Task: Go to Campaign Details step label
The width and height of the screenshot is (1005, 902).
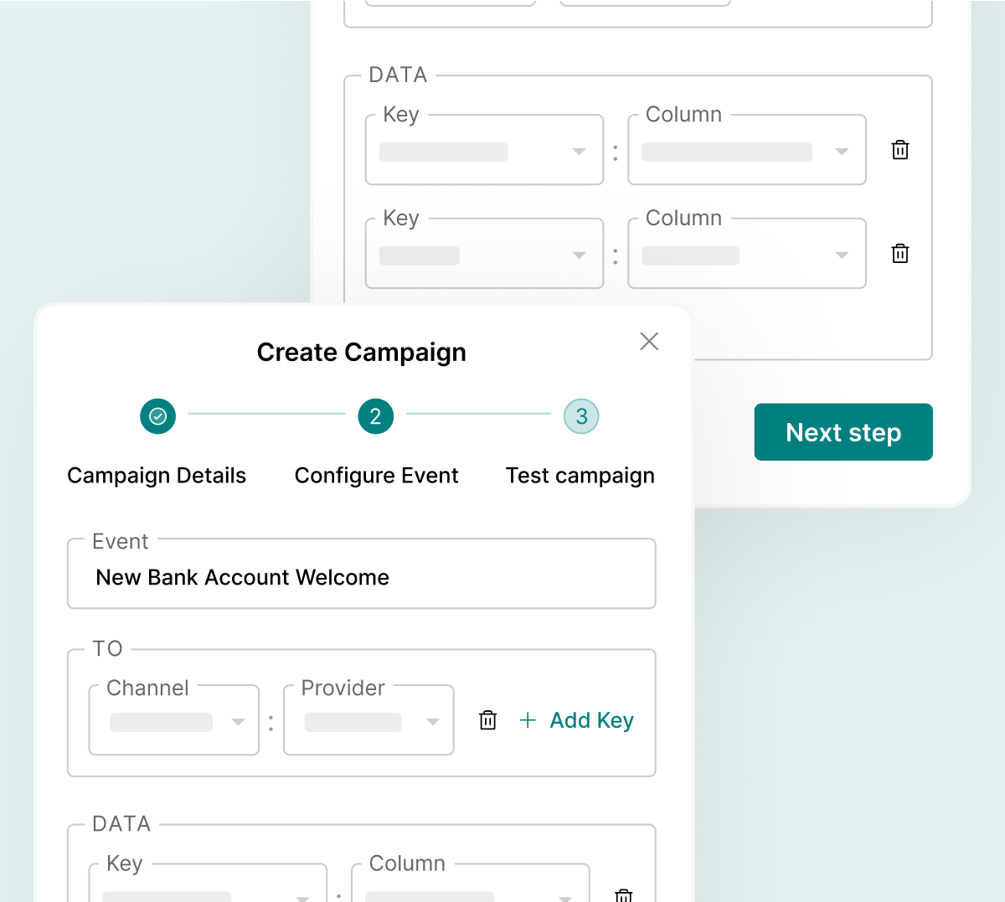Action: [157, 476]
